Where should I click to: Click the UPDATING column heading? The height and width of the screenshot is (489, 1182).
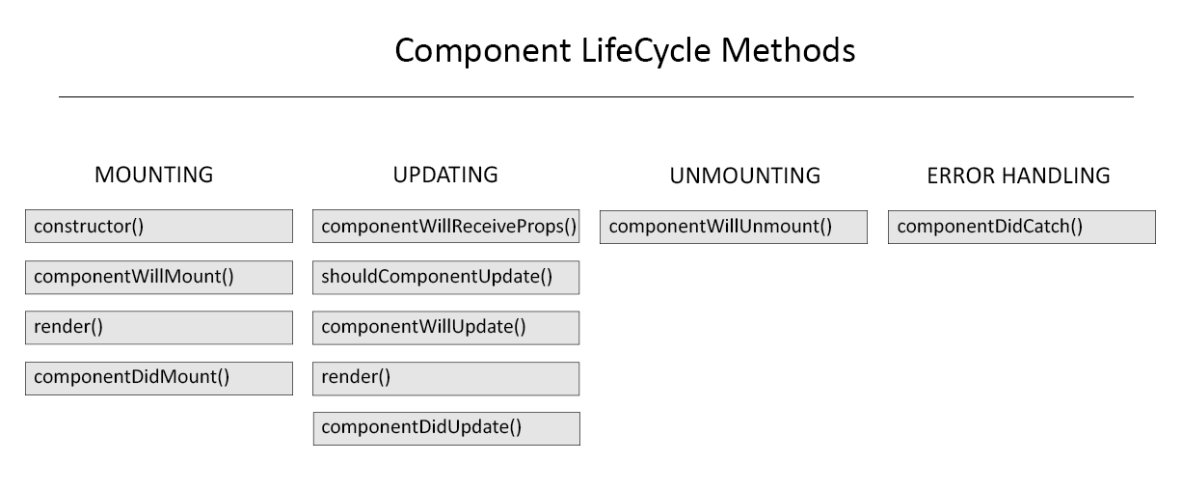click(x=445, y=175)
